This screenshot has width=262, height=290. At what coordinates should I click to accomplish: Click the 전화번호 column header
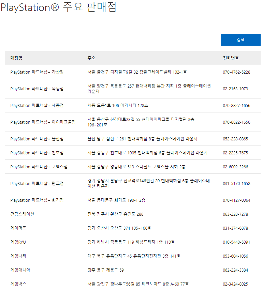[231, 58]
